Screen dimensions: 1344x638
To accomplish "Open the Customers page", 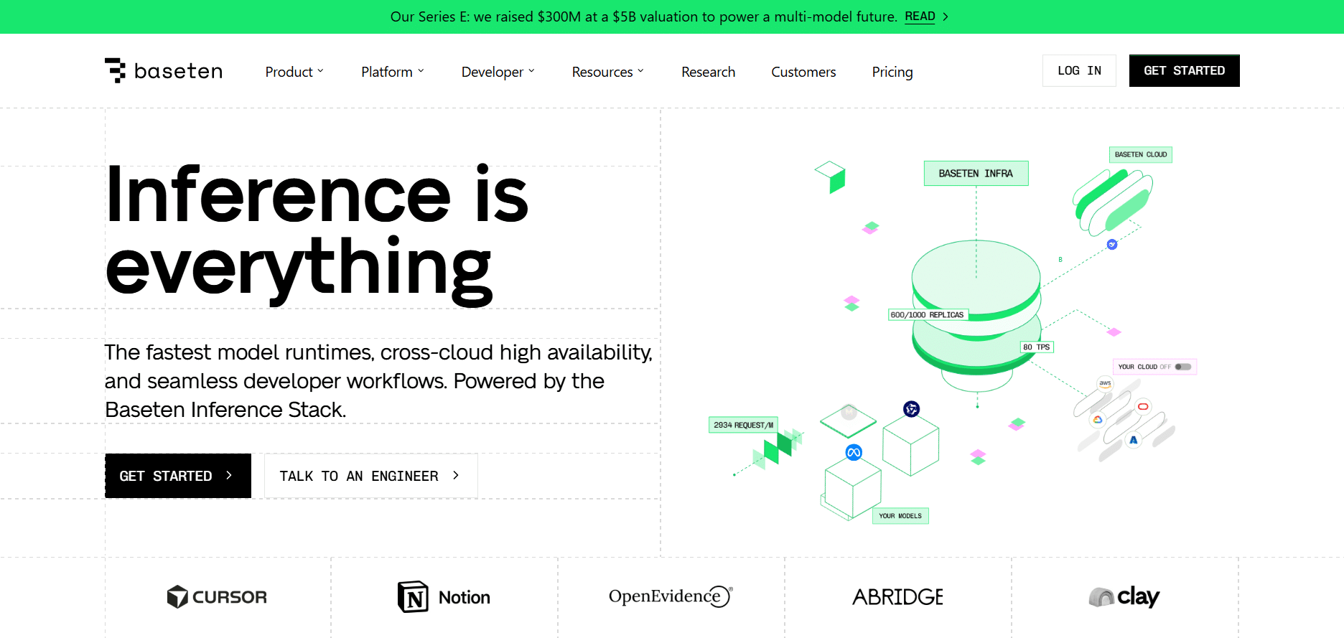I will click(x=803, y=72).
